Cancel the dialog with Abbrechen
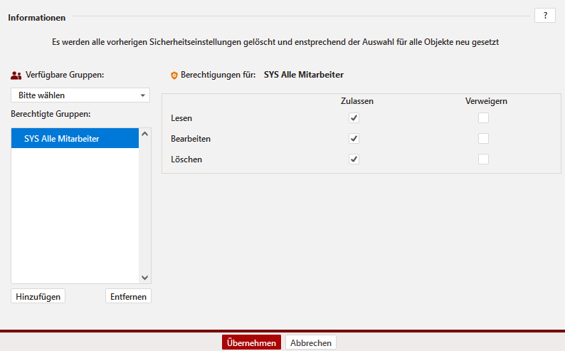565x351 pixels. tap(311, 343)
